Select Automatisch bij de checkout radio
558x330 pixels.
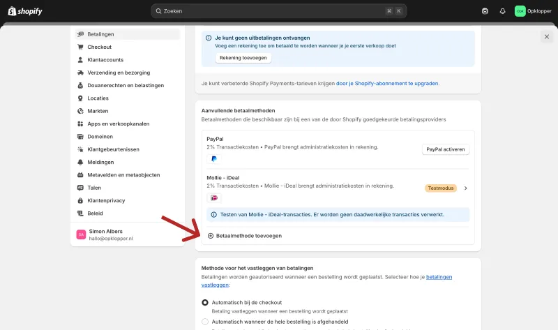205,303
